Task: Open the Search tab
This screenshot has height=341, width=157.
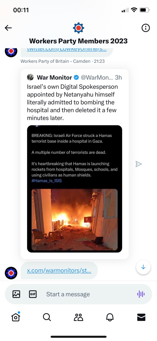Action: pos(47,317)
